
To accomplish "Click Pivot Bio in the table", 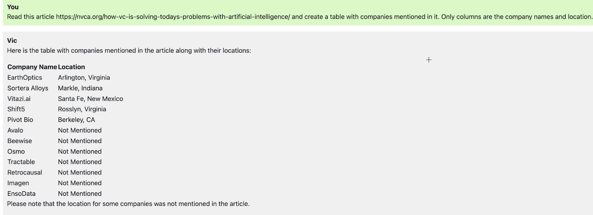I will [x=20, y=120].
